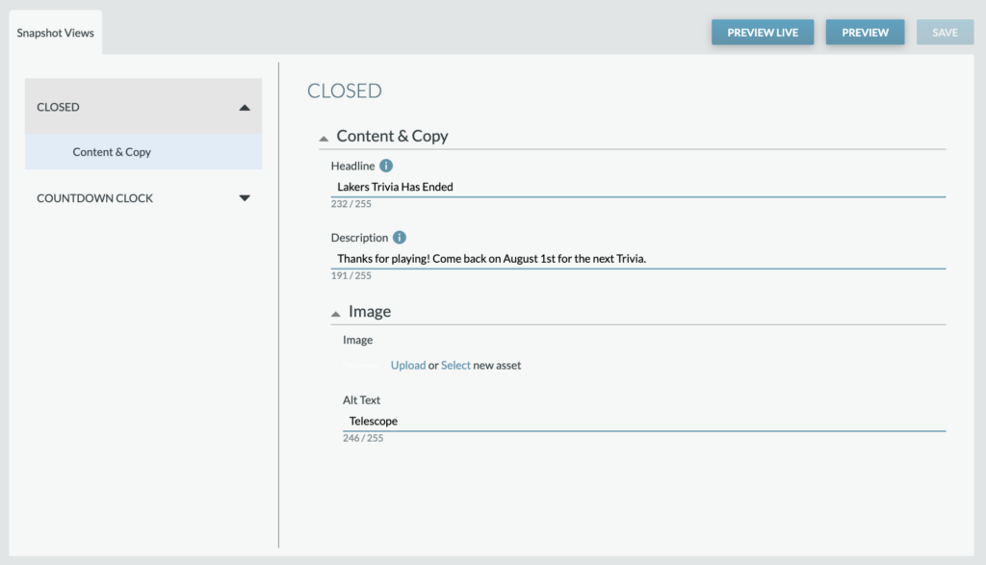Collapse the Image section using its triangle
Image resolution: width=986 pixels, height=565 pixels.
tap(336, 314)
